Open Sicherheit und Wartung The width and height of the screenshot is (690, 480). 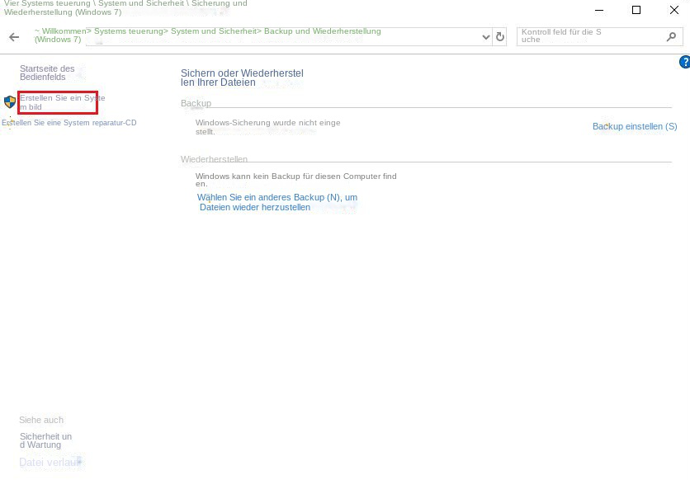click(x=45, y=440)
